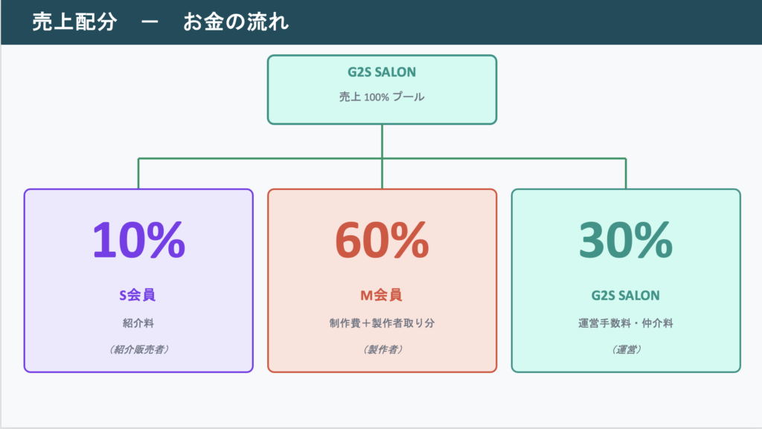Select the vertical connector below top box
762x429 pixels.
[x=382, y=140]
